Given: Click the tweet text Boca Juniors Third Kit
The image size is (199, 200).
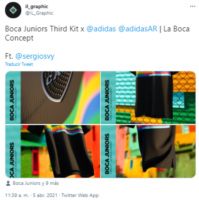Looking at the screenshot, I should [x=42, y=29].
